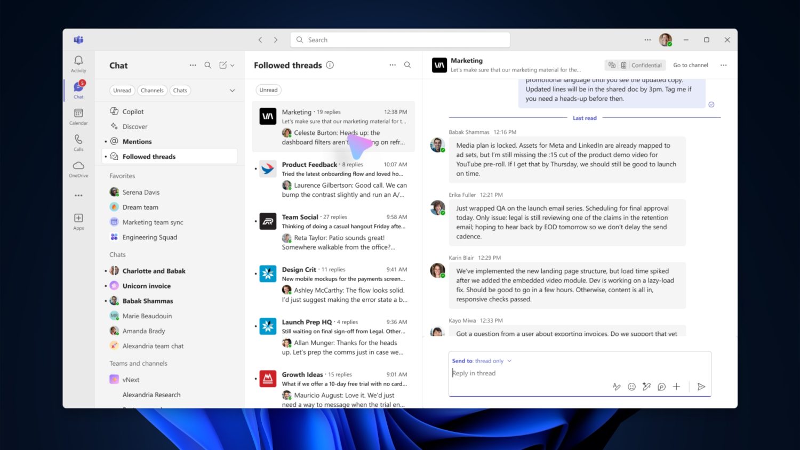Open the emoji picker
Screen dimensions: 800x450
pyautogui.click(x=631, y=387)
